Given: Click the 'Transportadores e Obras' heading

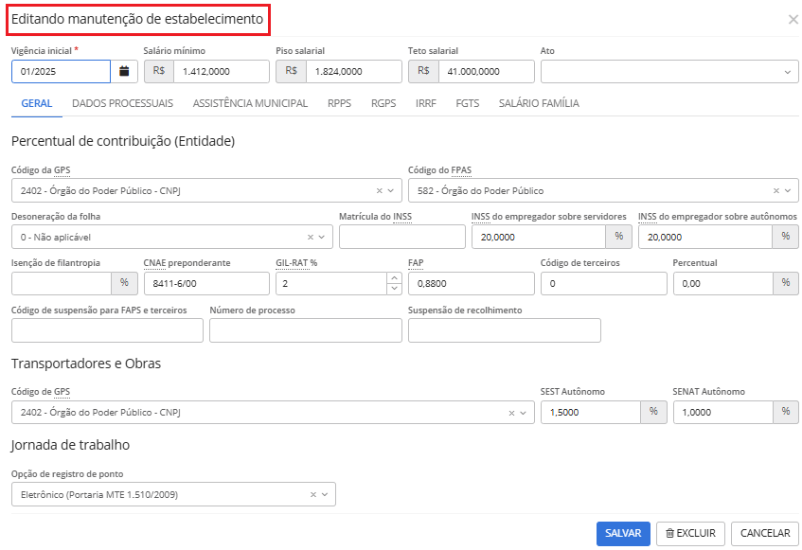Looking at the screenshot, I should click(x=86, y=364).
